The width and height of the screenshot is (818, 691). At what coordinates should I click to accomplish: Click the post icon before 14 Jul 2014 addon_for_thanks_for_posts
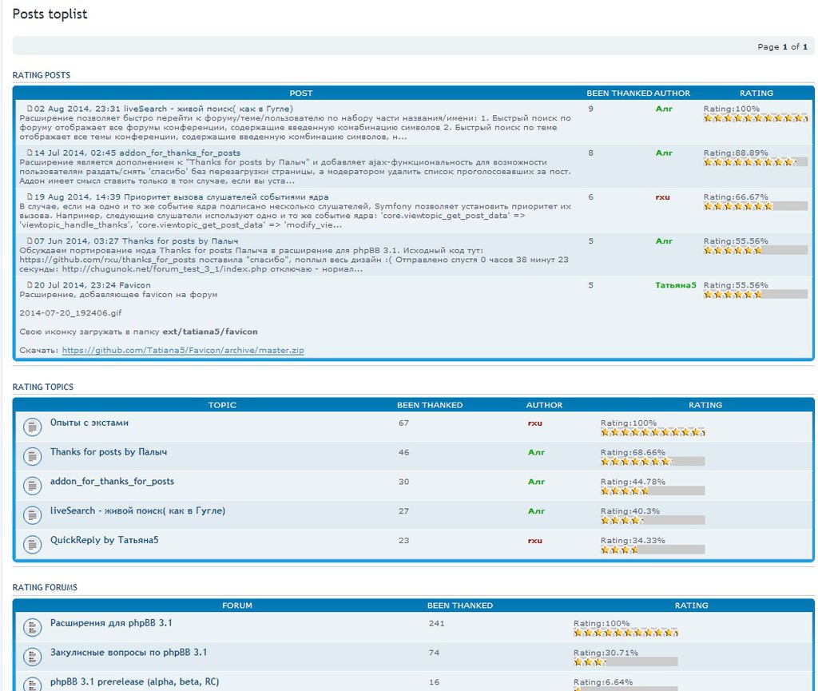(x=30, y=153)
